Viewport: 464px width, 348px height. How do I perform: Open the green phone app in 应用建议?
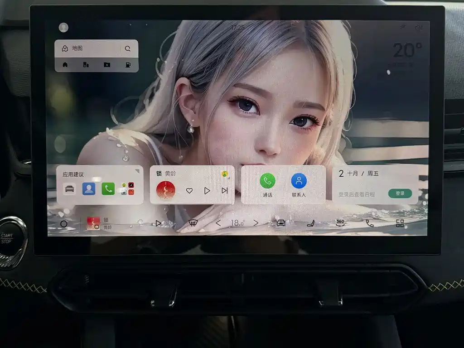click(x=108, y=189)
